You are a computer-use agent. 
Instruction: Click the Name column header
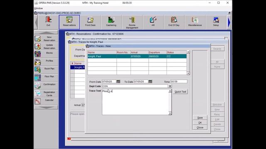(x=102, y=53)
